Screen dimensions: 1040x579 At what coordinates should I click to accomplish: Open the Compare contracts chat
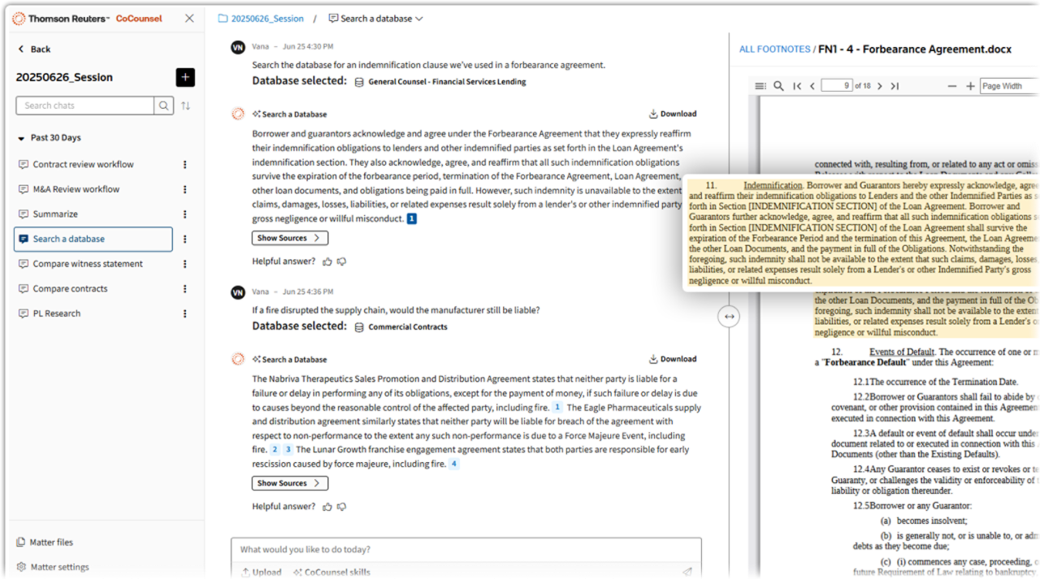click(x=70, y=288)
